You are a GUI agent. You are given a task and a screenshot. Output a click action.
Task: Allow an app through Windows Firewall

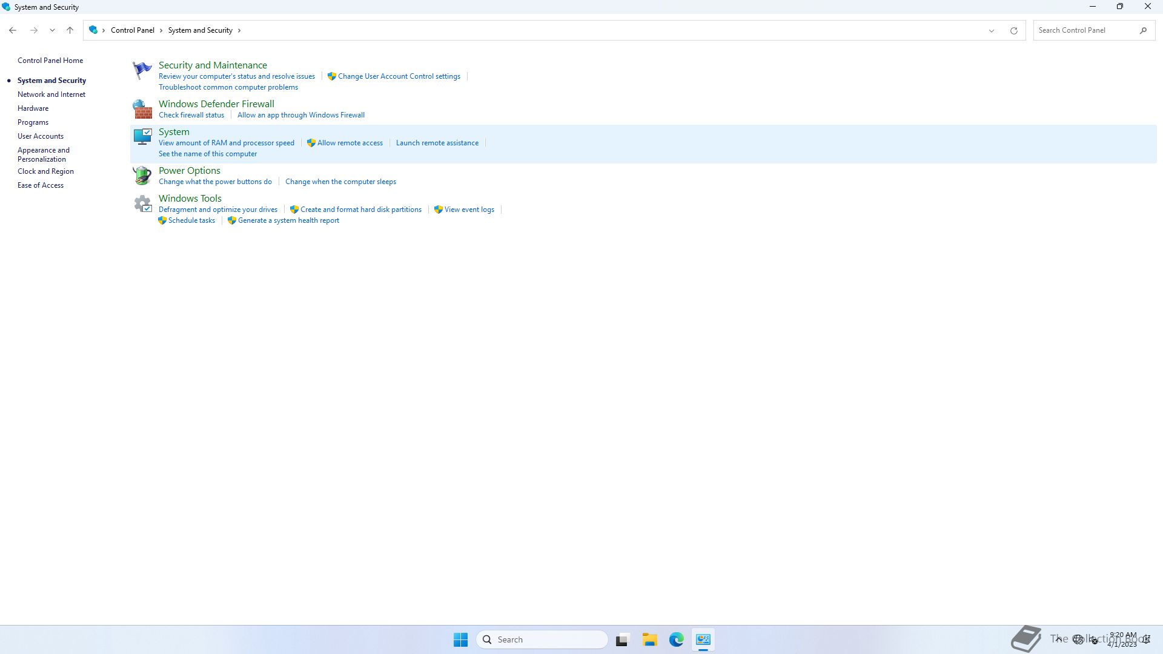coord(301,115)
